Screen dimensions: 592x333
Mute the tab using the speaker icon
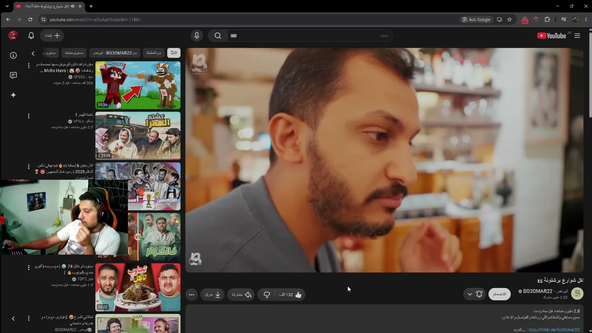pos(73,6)
